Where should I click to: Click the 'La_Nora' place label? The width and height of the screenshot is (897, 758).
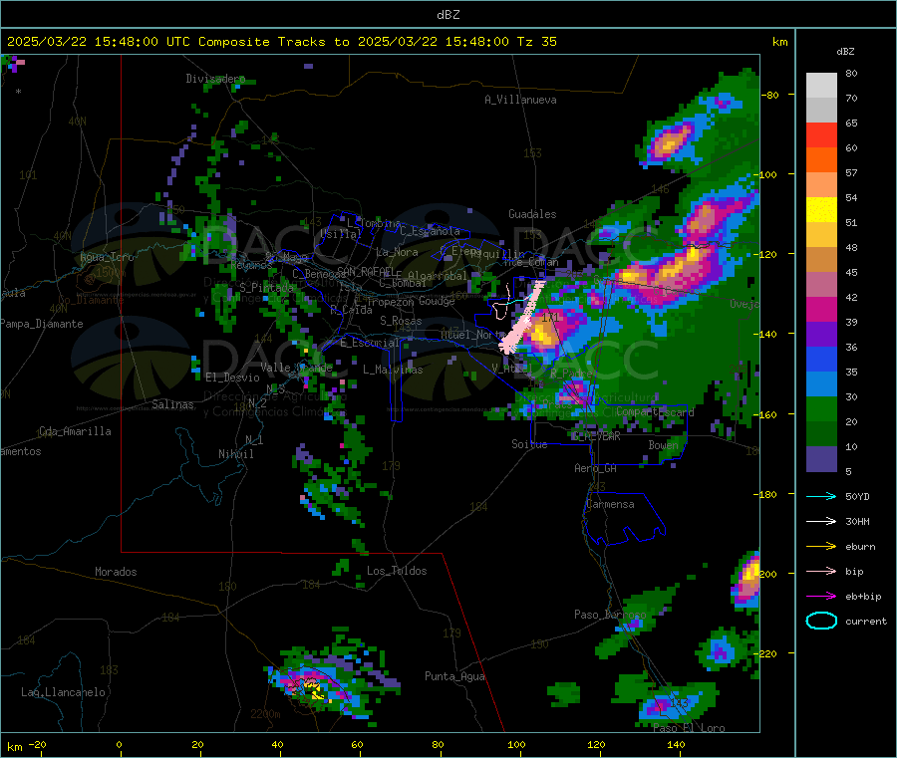click(397, 253)
